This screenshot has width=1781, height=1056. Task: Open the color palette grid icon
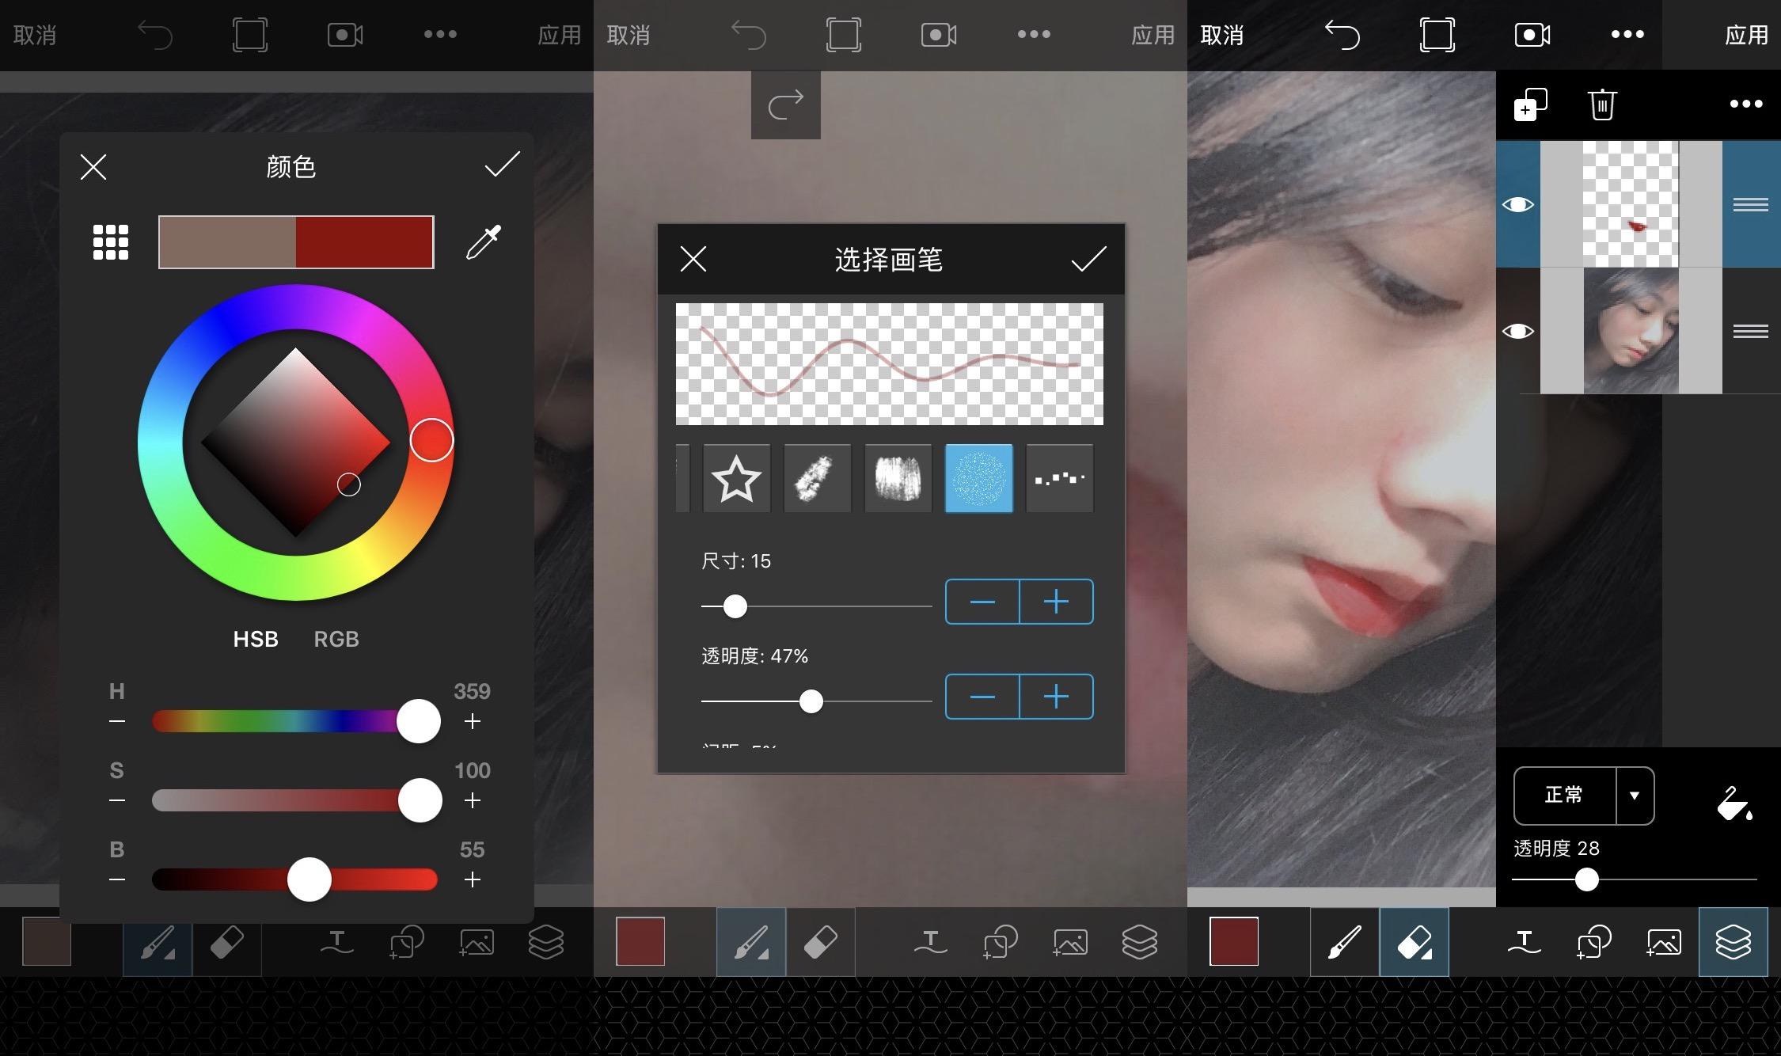[x=111, y=242]
